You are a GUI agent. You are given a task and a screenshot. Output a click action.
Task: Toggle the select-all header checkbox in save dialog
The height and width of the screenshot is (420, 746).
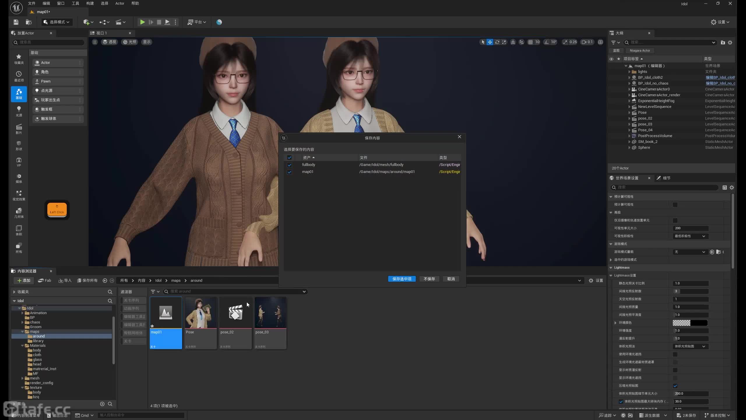289,157
